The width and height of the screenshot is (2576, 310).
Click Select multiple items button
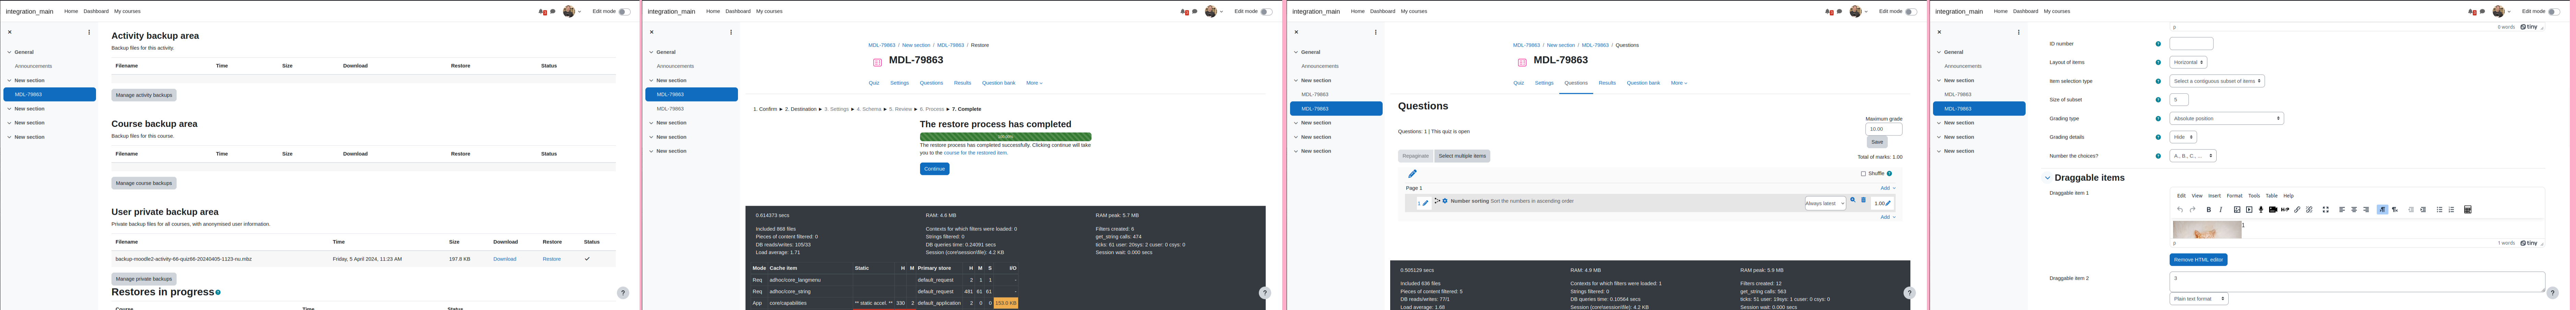click(x=1462, y=156)
